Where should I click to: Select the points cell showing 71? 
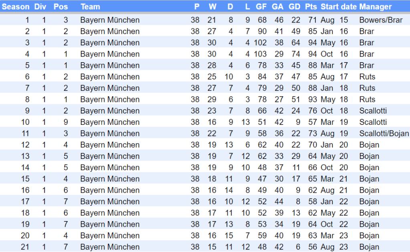[x=313, y=20]
